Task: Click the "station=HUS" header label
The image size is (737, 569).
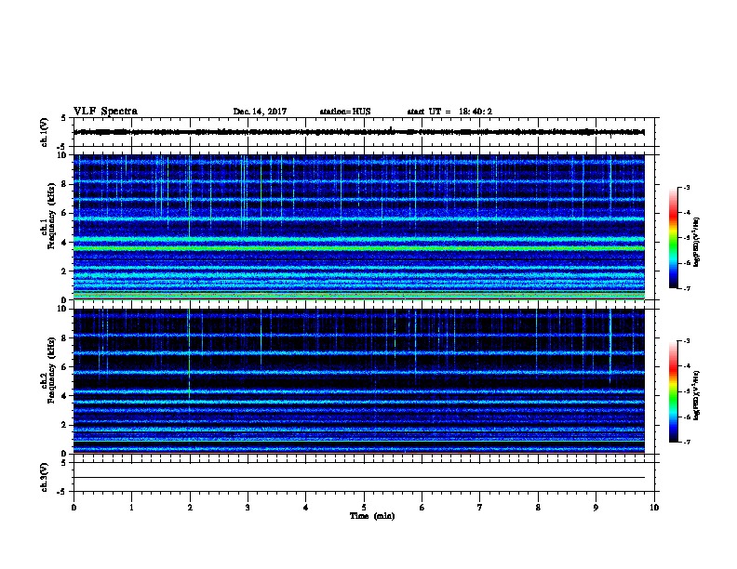Action: (x=345, y=112)
